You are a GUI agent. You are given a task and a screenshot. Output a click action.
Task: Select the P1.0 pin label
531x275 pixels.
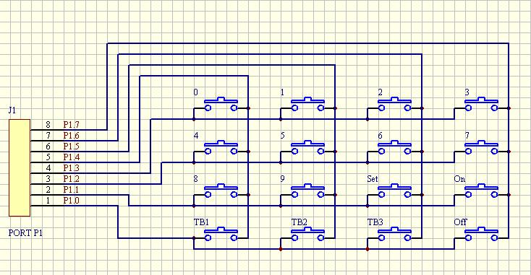tap(71, 201)
